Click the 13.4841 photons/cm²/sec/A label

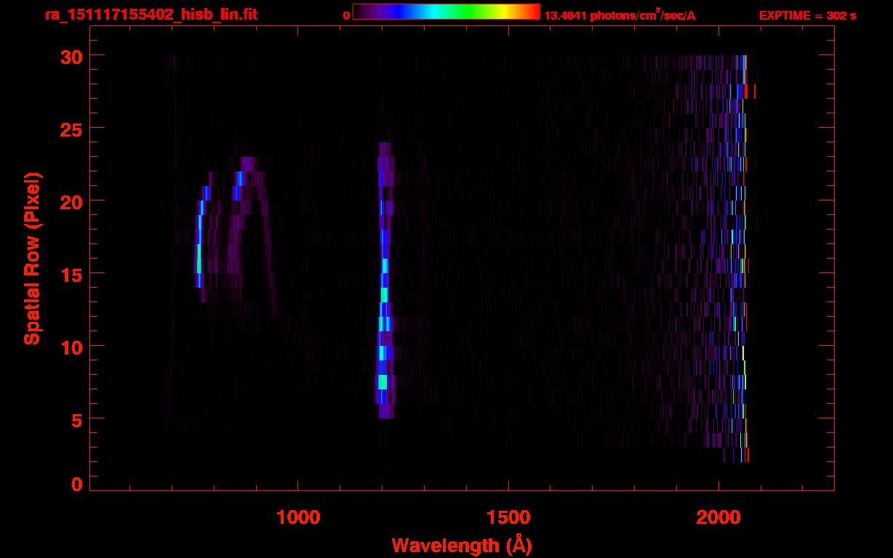pos(620,15)
